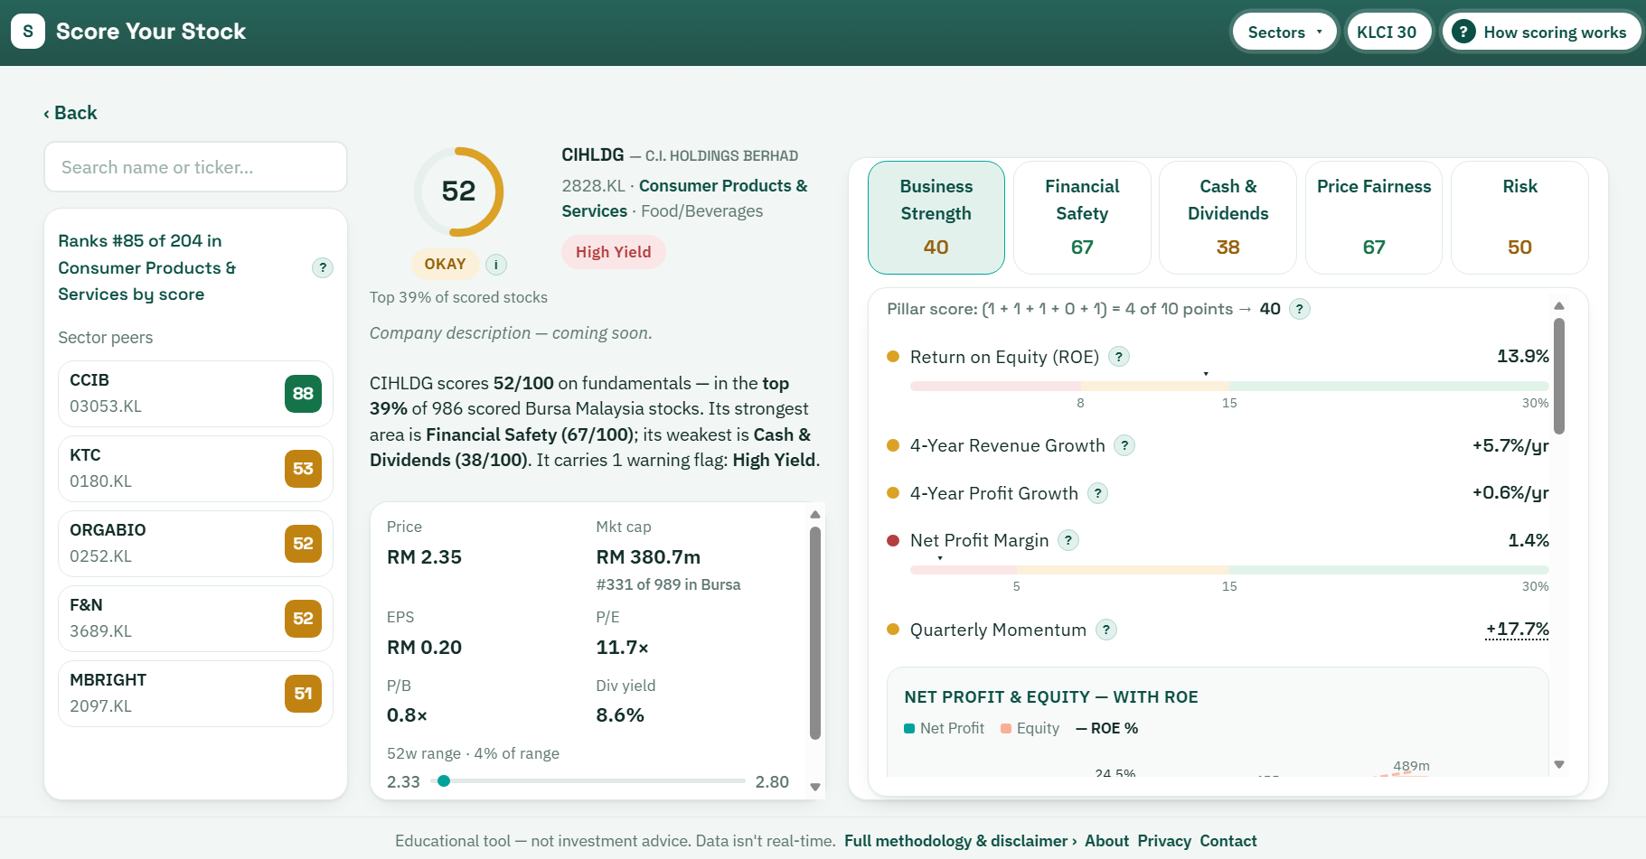Open help icon next to sector rank
This screenshot has height=859, width=1646.
(x=323, y=267)
